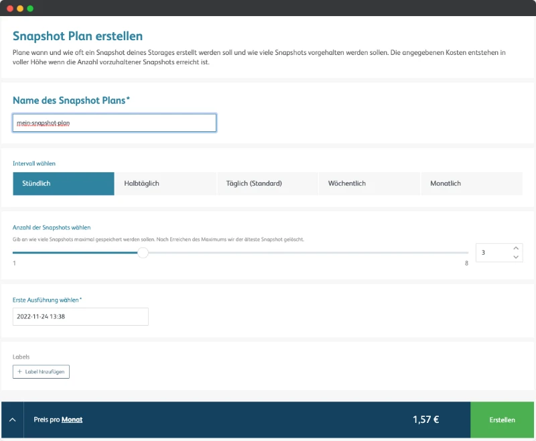The image size is (536, 441).
Task: Click the snapshot number input showing 3
Action: click(493, 253)
